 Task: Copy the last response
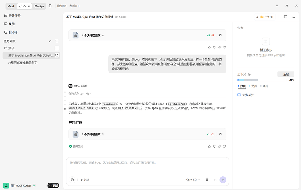click(x=219, y=146)
